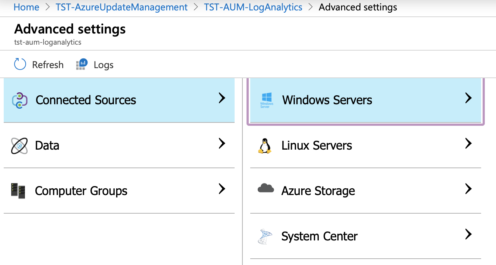Expand the System Center chevron
This screenshot has width=496, height=265.
468,234
